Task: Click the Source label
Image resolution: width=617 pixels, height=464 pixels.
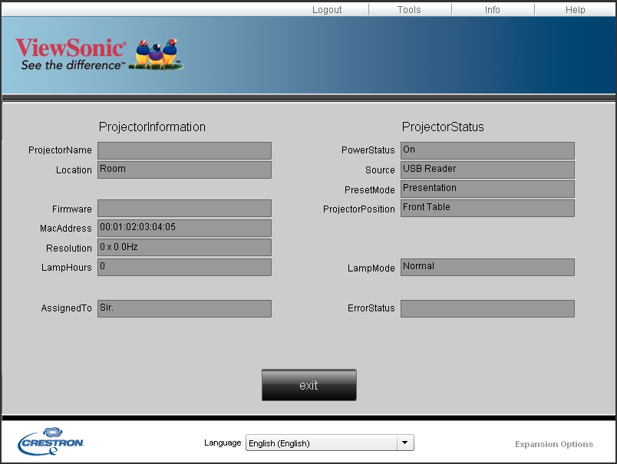Action: pyautogui.click(x=380, y=169)
